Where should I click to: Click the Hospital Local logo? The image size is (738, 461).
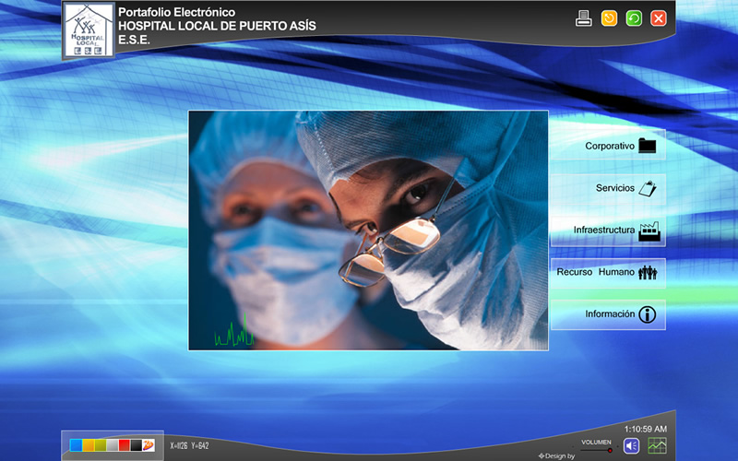89,30
